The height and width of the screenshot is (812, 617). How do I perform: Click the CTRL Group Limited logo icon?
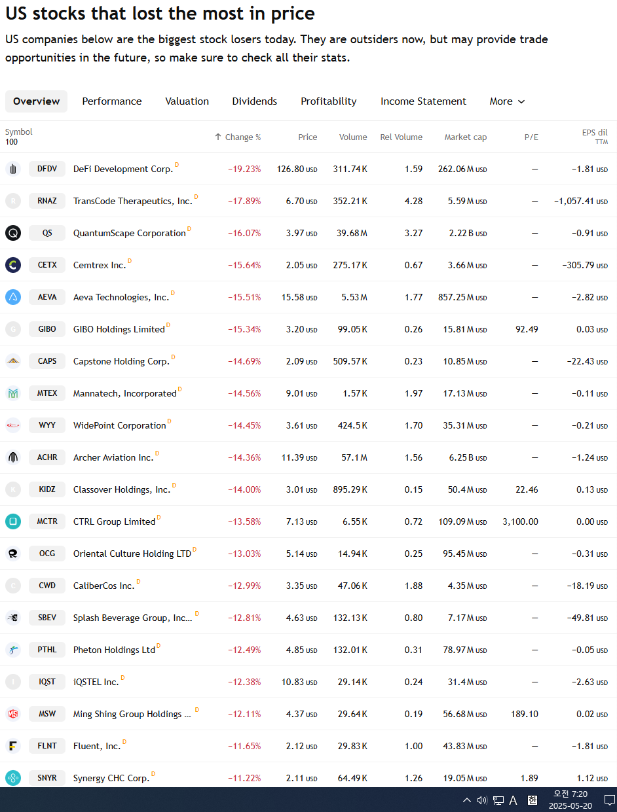coord(13,521)
